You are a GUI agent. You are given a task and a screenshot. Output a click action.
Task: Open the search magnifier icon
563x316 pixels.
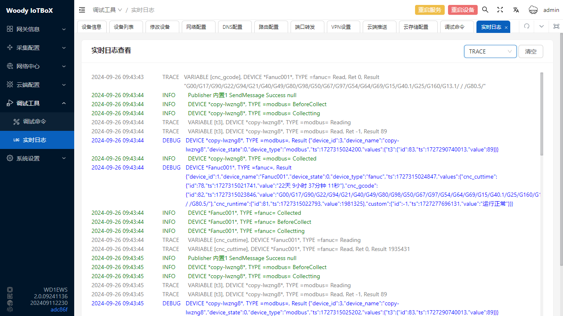click(x=485, y=10)
